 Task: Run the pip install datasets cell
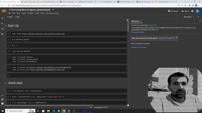(x=9, y=51)
